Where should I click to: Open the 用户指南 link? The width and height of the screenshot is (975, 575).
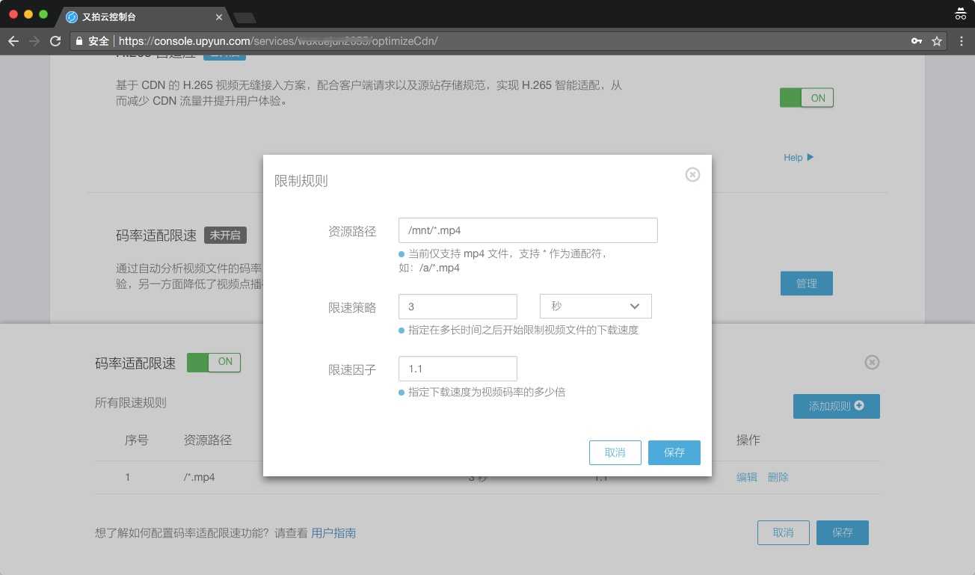[333, 533]
